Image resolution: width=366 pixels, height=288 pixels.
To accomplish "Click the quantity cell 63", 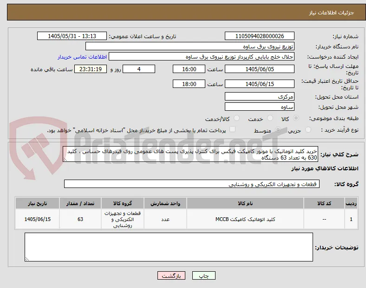I will coord(80,219).
